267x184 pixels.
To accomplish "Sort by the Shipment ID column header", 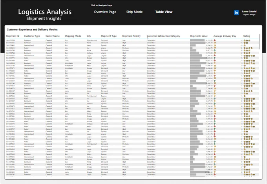I will click(x=13, y=36).
